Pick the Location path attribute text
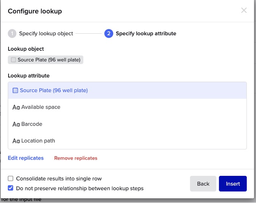 click(x=38, y=141)
